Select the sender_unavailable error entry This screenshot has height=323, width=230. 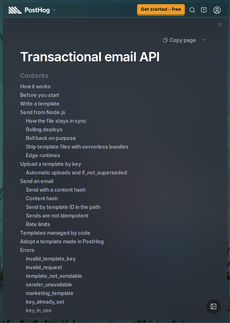click(x=49, y=285)
